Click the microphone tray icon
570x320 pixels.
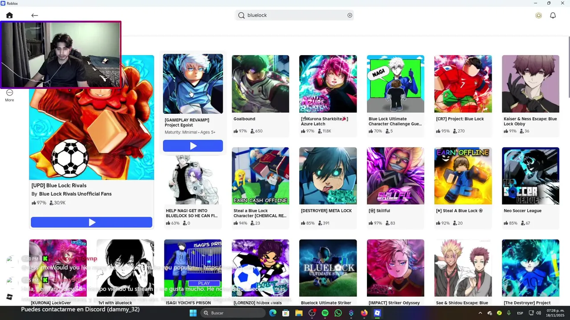tap(509, 313)
